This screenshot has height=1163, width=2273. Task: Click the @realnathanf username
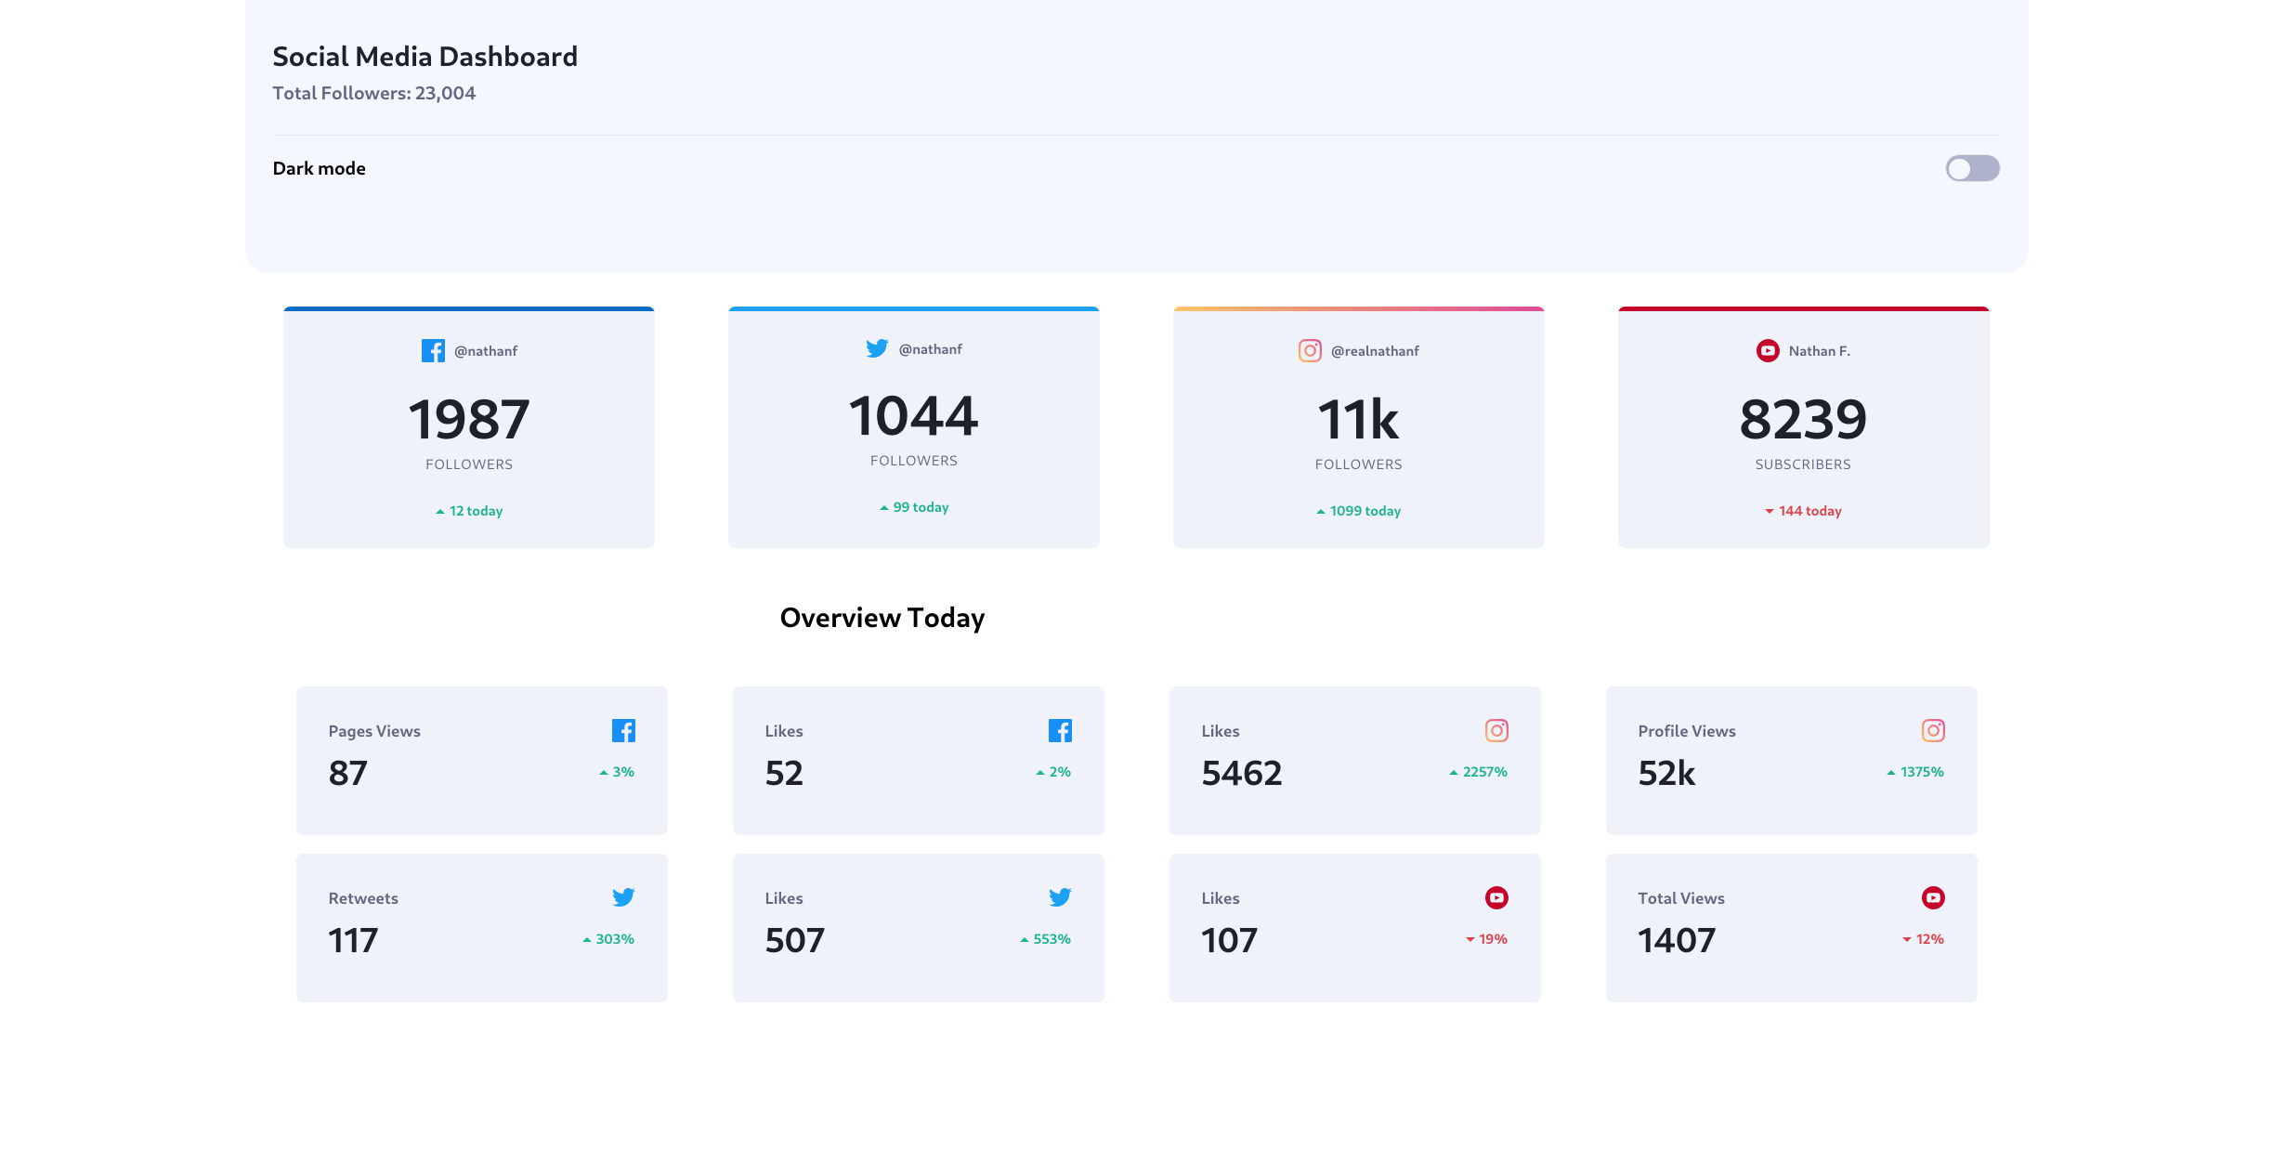pos(1375,351)
